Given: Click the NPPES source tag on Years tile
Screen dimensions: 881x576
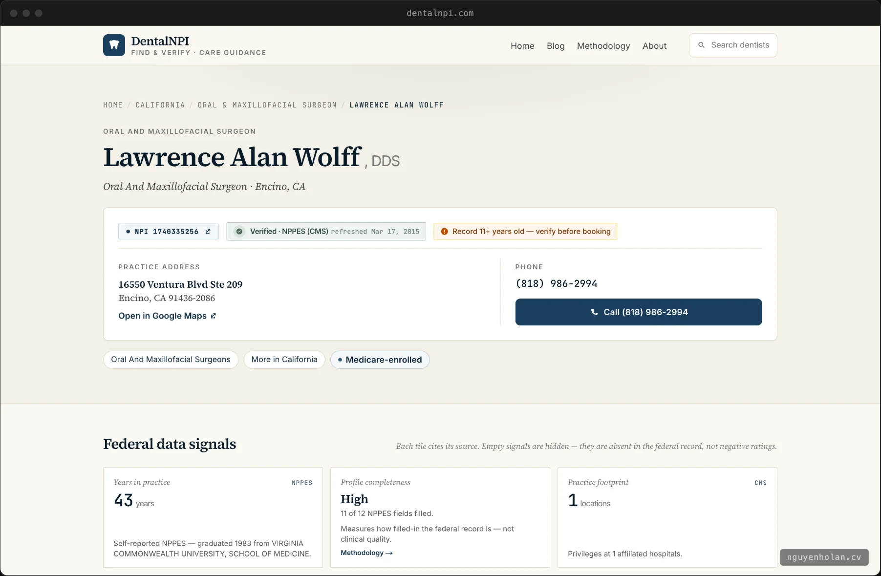Looking at the screenshot, I should pos(302,483).
